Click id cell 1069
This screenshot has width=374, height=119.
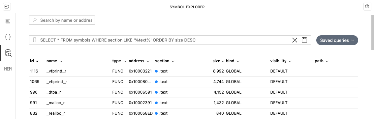[35, 81]
